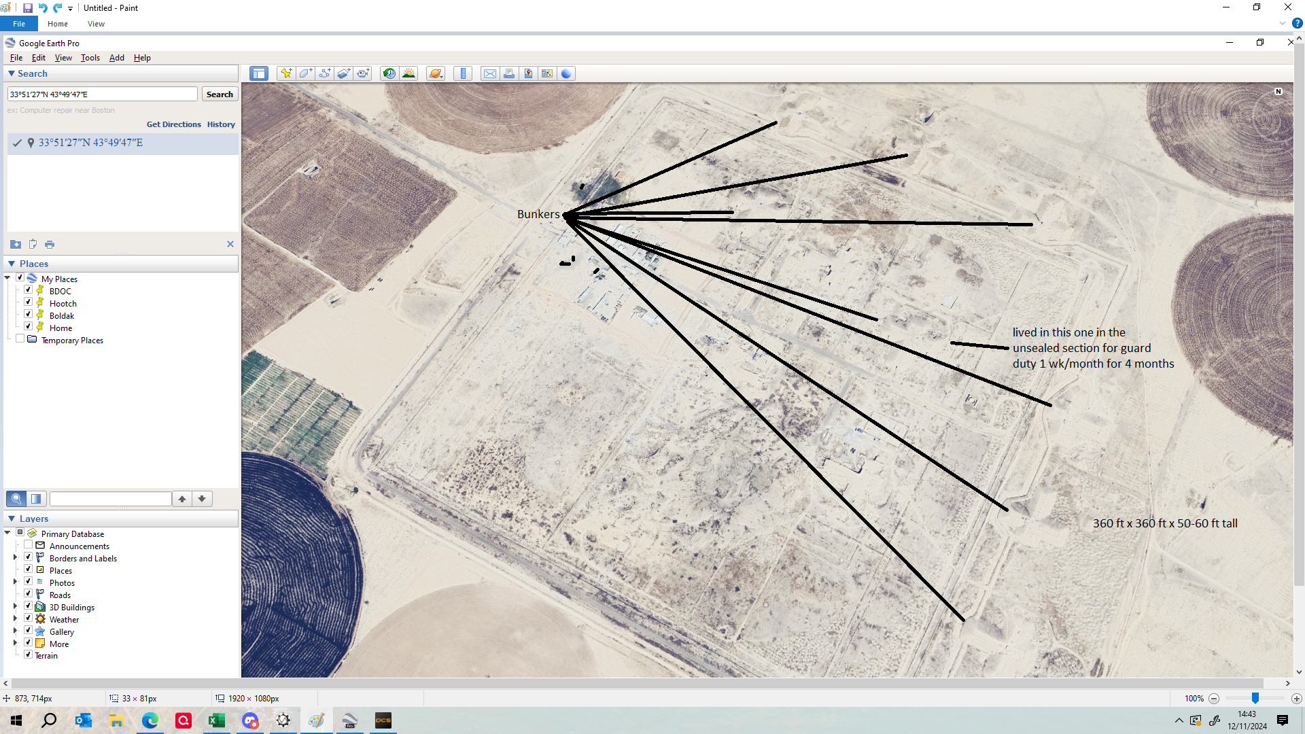This screenshot has height=734, width=1305.
Task: Click the coordinates search input field
Action: click(x=103, y=94)
